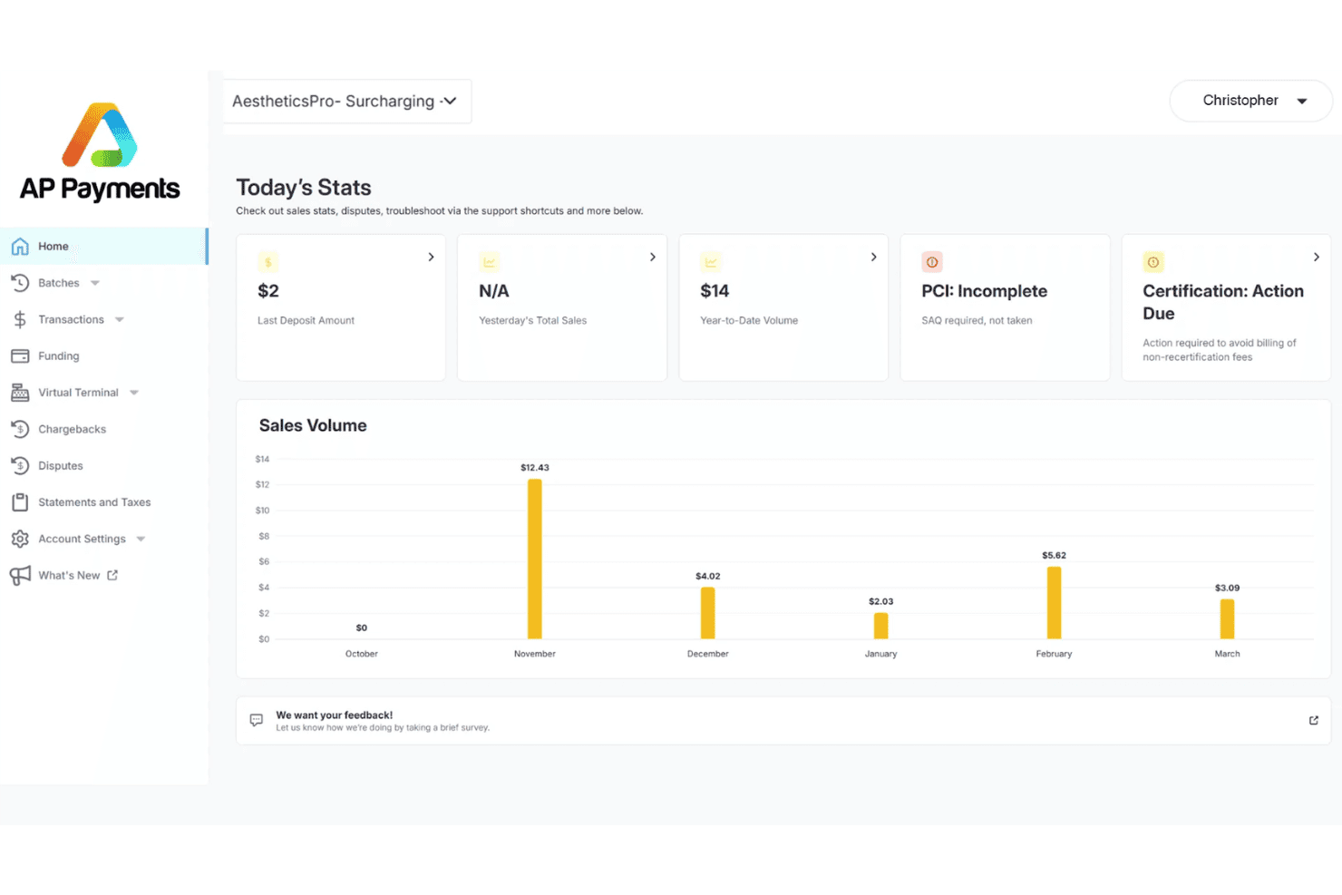
Task: Click Yesterday's Total Sales chart icon
Action: (490, 262)
